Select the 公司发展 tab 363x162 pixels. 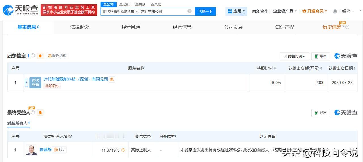(233, 27)
